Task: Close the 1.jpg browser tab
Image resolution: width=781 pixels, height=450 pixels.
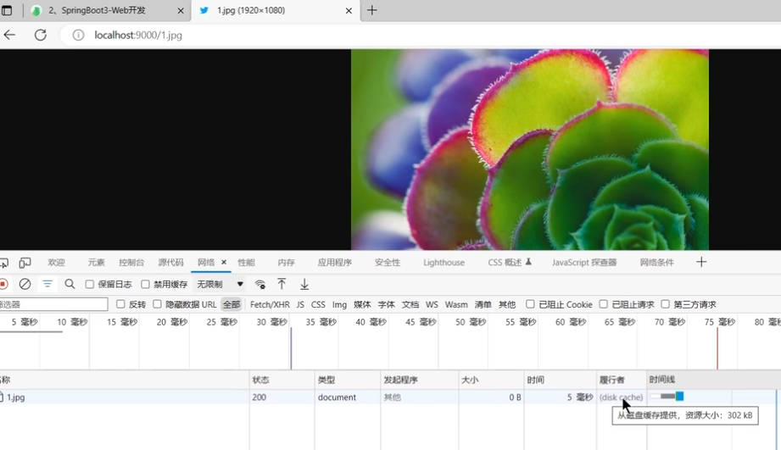Action: (349, 10)
